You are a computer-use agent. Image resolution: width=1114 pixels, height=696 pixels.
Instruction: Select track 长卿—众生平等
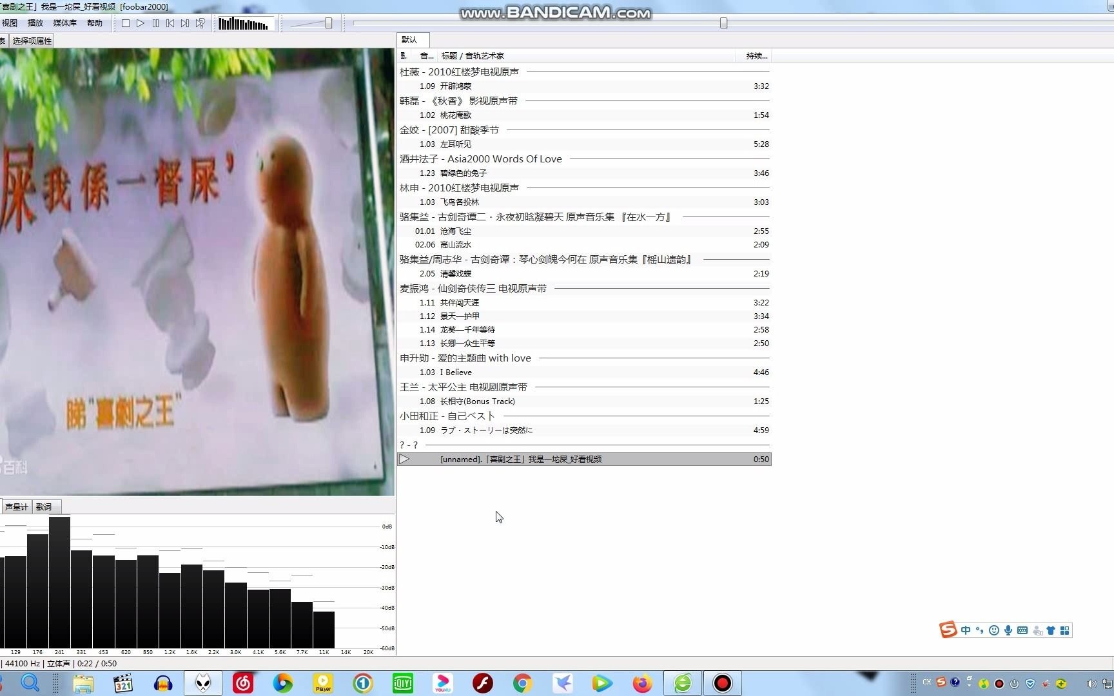pos(584,343)
